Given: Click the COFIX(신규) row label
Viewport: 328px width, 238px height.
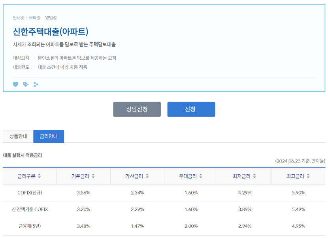Looking at the screenshot, I should pyautogui.click(x=30, y=193).
